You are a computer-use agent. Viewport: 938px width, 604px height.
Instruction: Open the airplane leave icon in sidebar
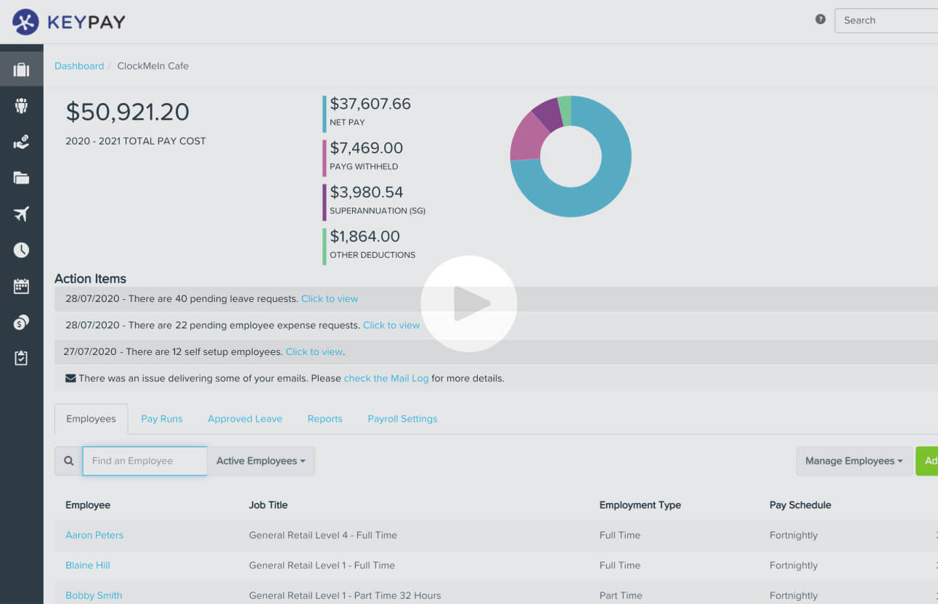pos(21,214)
